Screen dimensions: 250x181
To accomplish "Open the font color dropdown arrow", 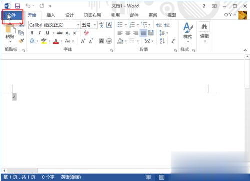I will point(62,41).
